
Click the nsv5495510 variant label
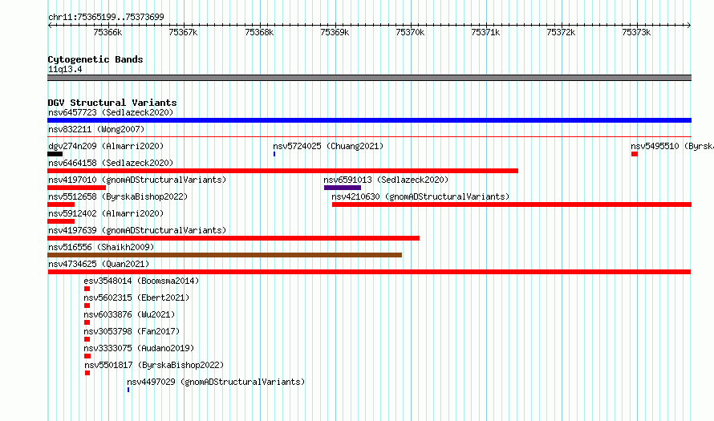[672, 146]
